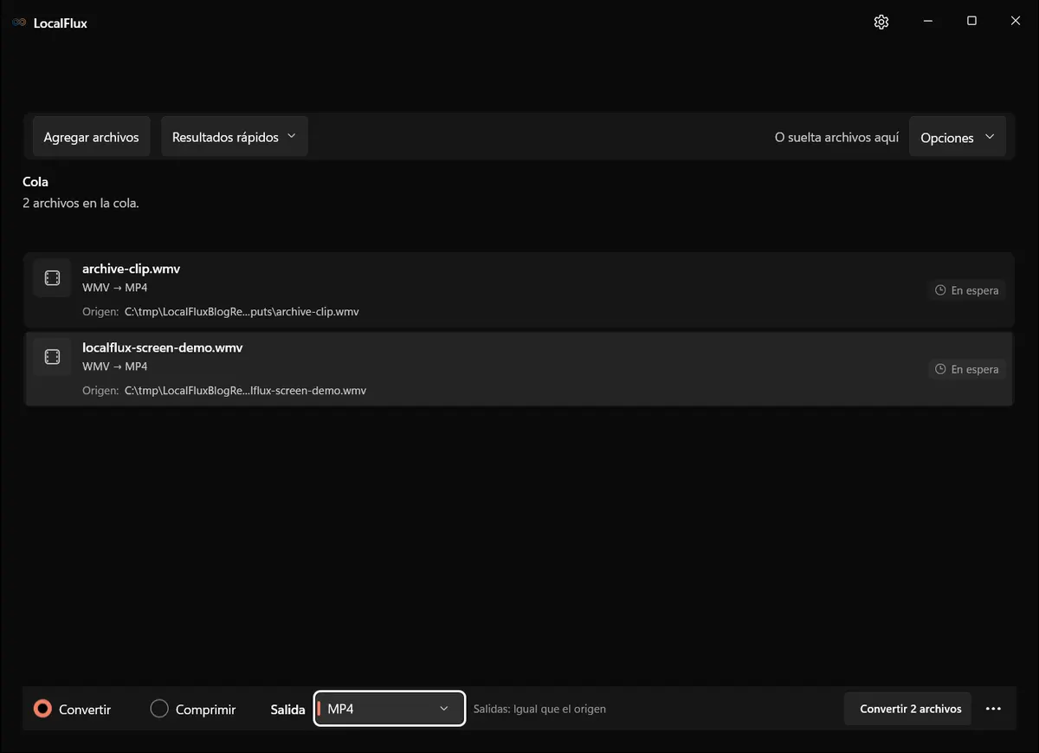
Task: Click the 'Salidas: Igual que el origen' text
Action: pos(539,709)
